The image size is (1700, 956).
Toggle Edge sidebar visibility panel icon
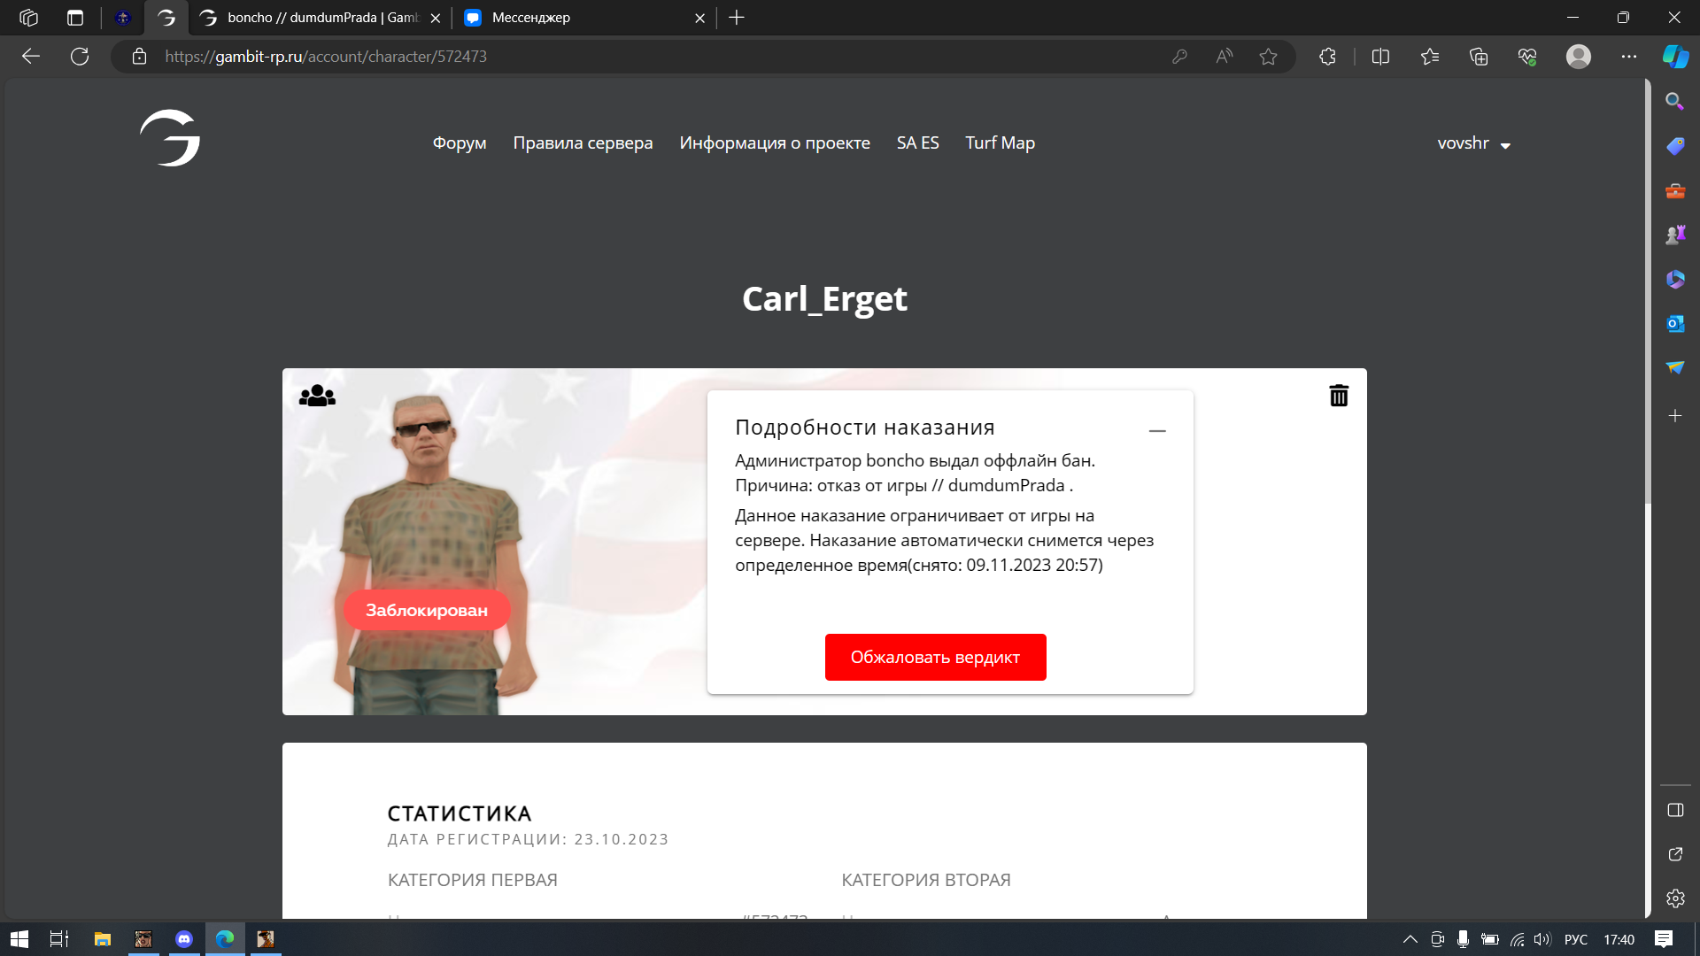[1674, 810]
